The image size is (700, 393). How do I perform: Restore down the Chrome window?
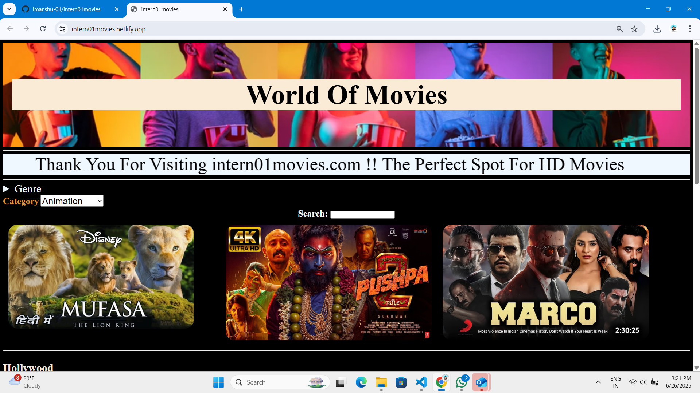[x=668, y=9]
